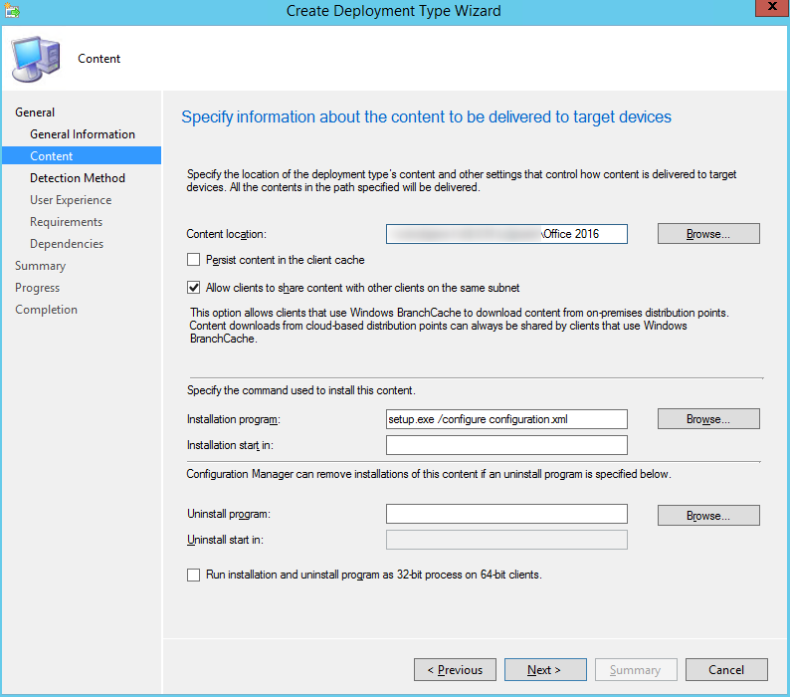The width and height of the screenshot is (790, 697).
Task: Select the General heading in navigation
Action: click(35, 113)
